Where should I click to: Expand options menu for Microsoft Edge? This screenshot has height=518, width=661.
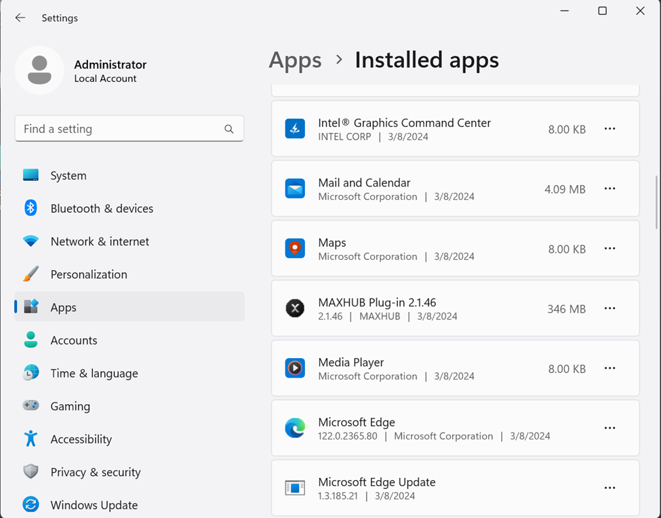tap(609, 428)
